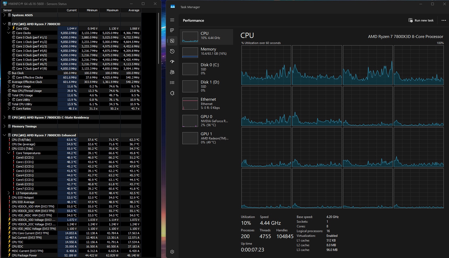Open App history icon in Task Manager
Viewport: 449px width, 258px height.
click(x=172, y=51)
